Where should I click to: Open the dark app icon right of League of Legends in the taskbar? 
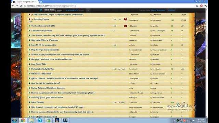(x=65, y=120)
